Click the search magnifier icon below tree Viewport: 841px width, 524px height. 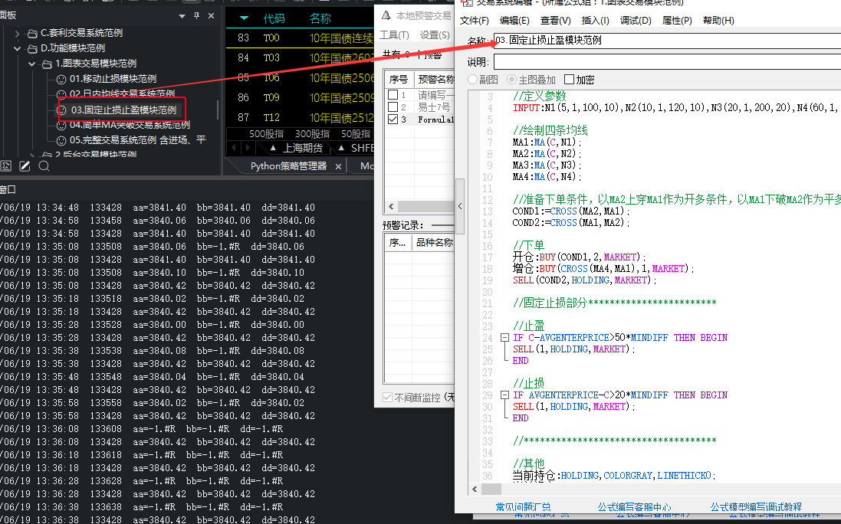[x=44, y=166]
